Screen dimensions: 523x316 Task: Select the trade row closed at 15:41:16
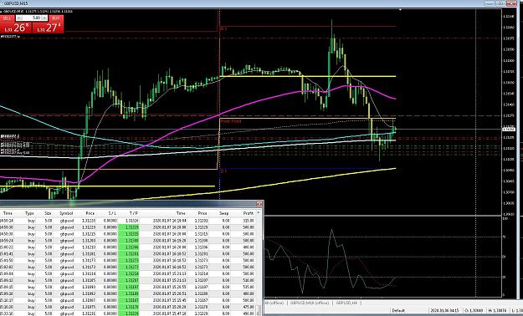coord(128,313)
